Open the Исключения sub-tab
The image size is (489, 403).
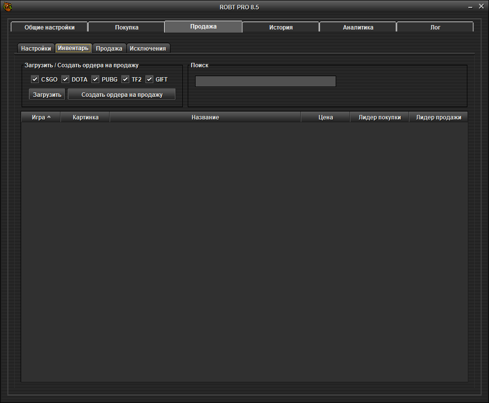coord(148,49)
